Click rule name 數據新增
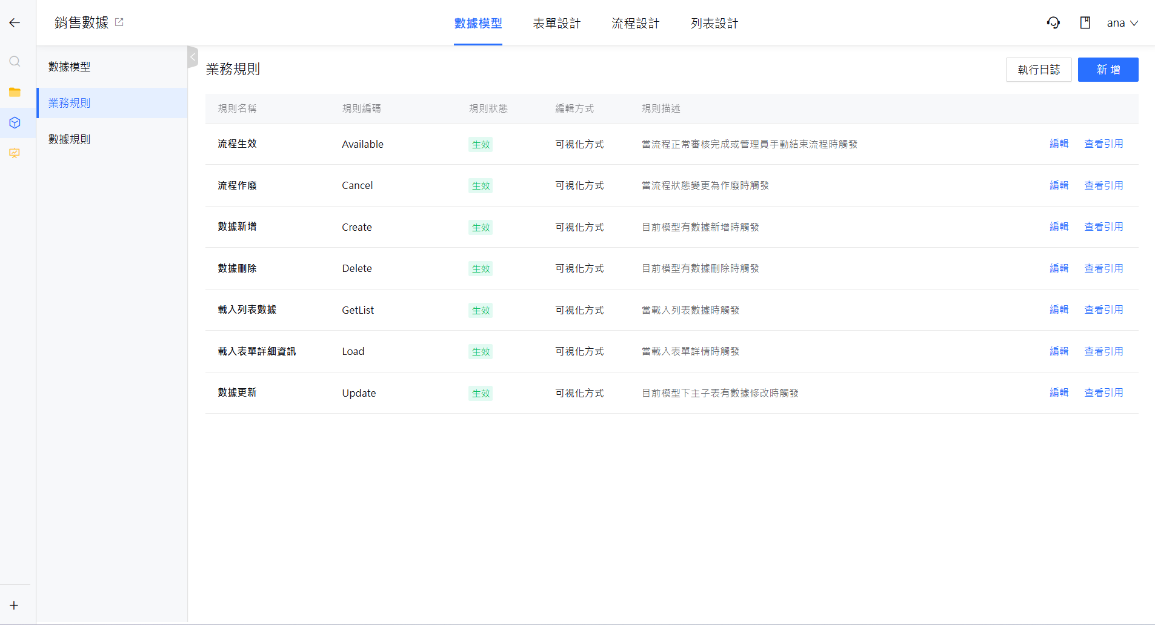This screenshot has height=625, width=1155. (x=238, y=227)
